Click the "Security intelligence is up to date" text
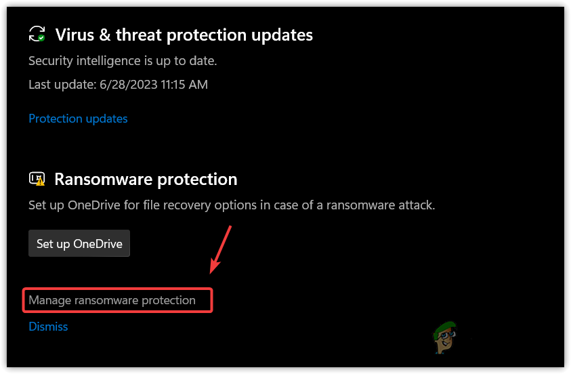The image size is (571, 374). click(x=123, y=61)
